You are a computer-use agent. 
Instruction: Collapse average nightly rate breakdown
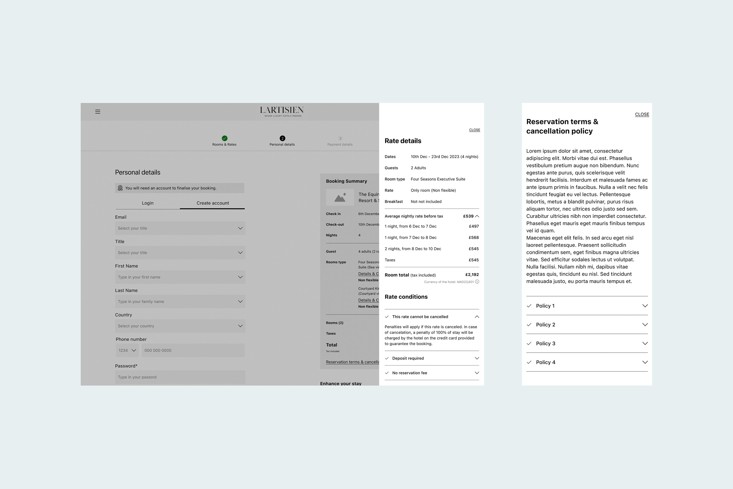click(477, 216)
